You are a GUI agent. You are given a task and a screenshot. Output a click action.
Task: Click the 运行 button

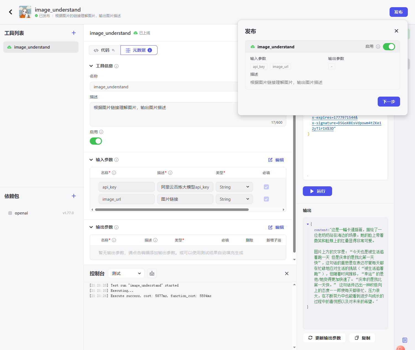[317, 191]
